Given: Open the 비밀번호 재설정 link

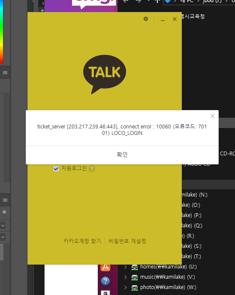Looking at the screenshot, I should click(127, 241).
